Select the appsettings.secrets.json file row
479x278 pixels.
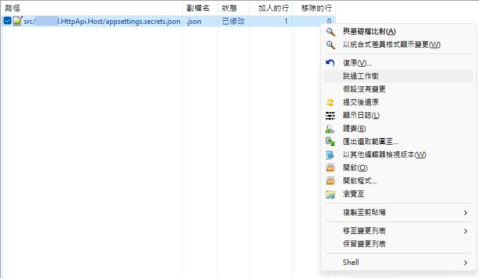[x=102, y=21]
